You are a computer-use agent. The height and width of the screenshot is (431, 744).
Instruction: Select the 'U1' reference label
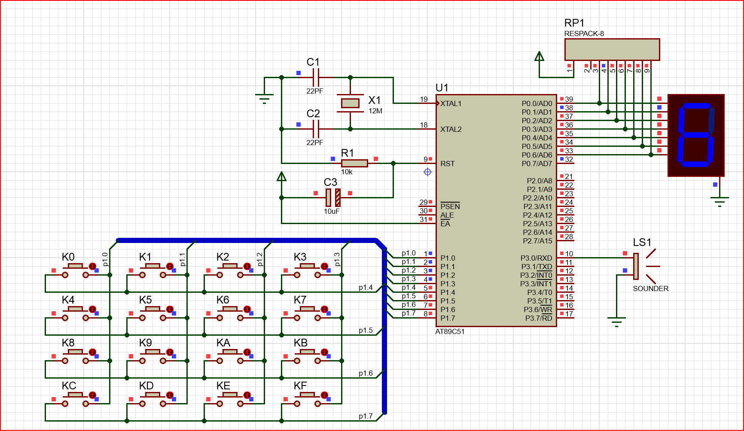pyautogui.click(x=442, y=88)
